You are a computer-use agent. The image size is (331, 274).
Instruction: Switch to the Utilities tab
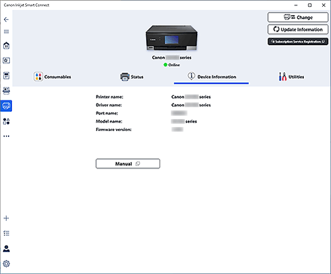(x=291, y=77)
